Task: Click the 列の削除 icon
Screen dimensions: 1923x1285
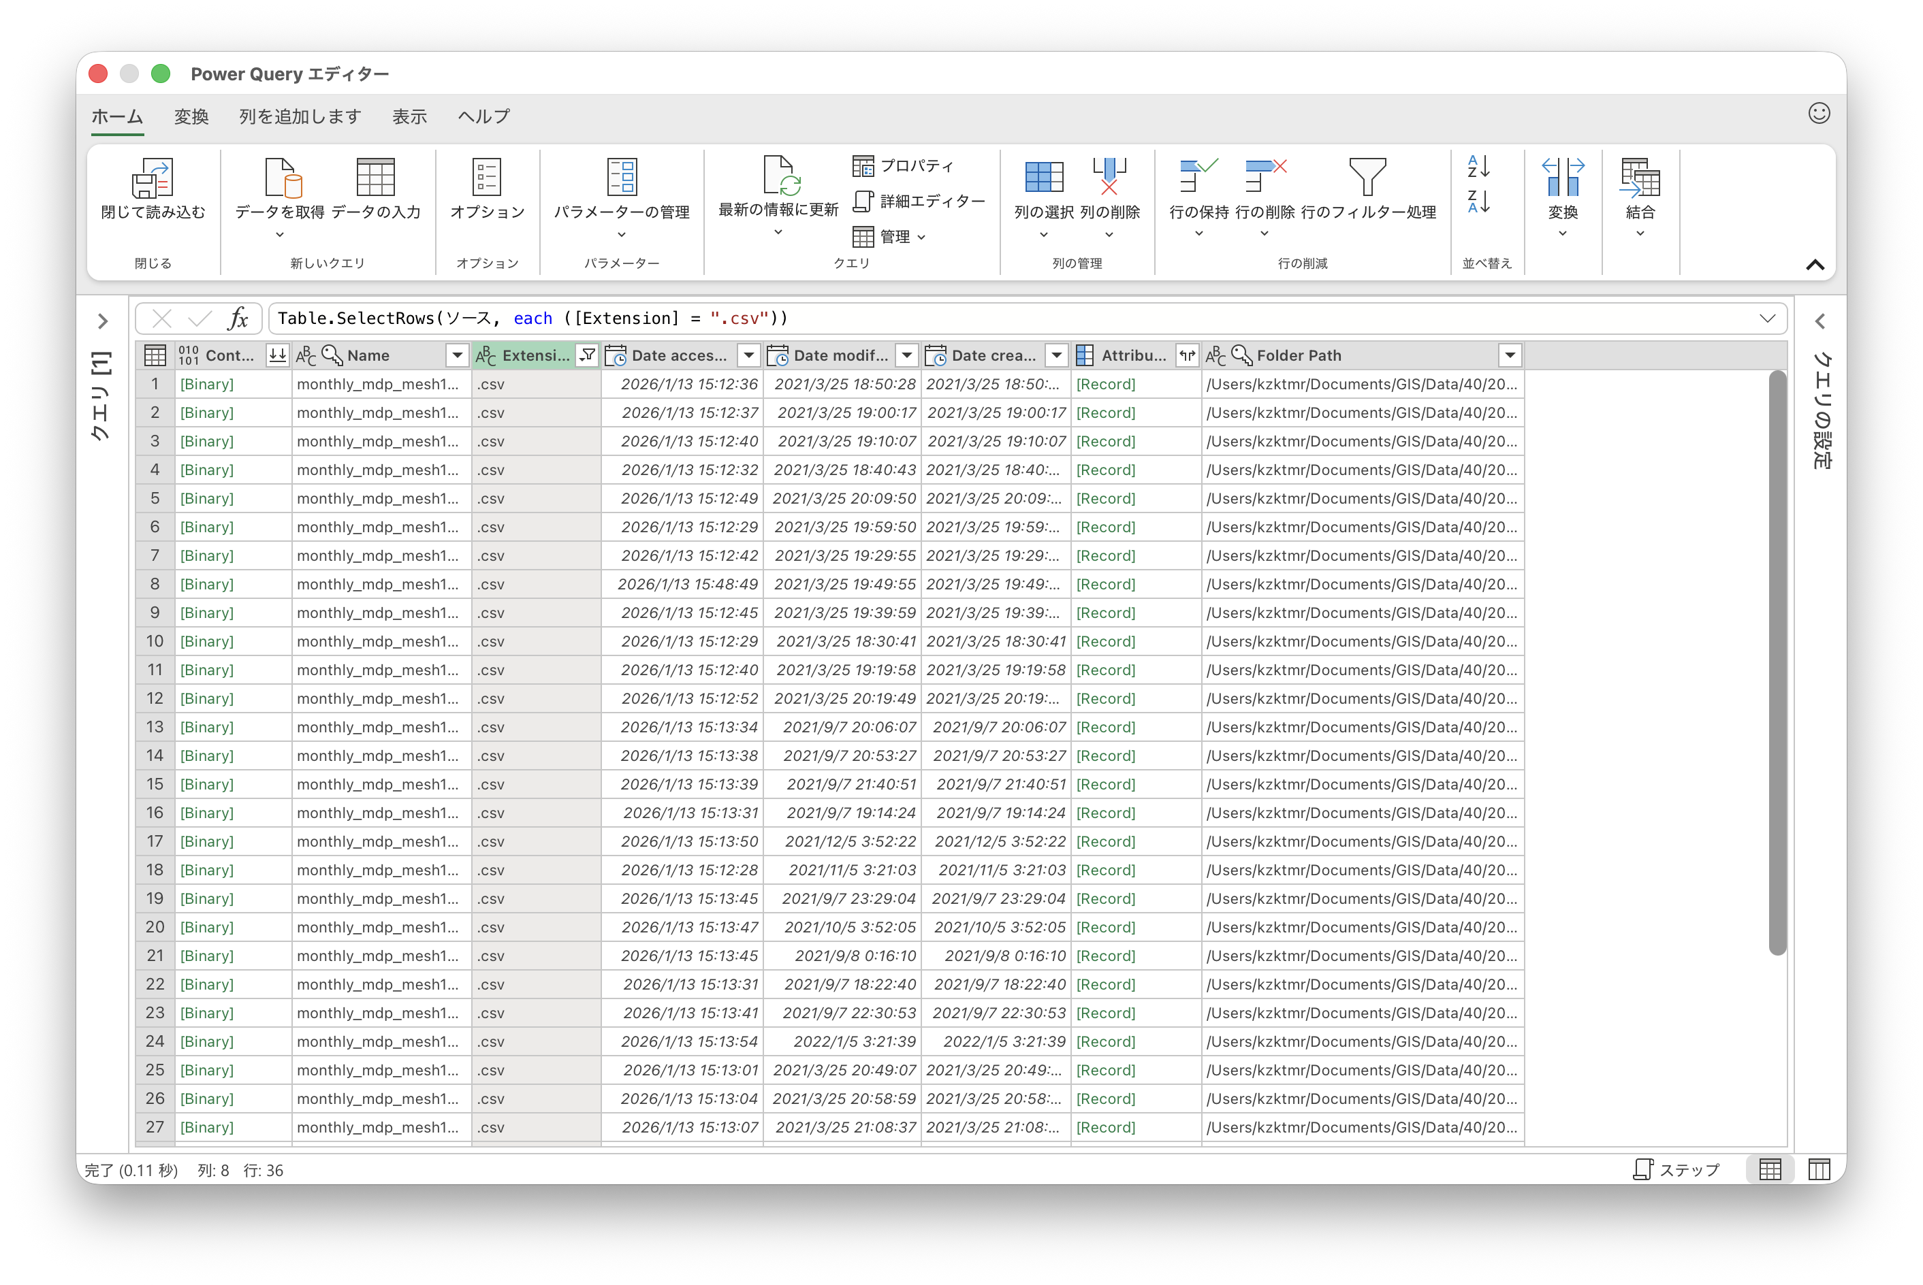Action: pyautogui.click(x=1109, y=178)
